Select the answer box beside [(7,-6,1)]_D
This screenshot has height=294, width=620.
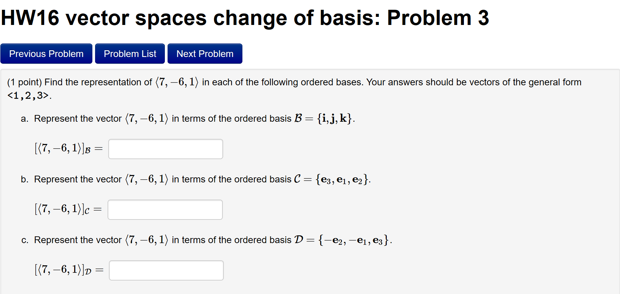tap(166, 270)
